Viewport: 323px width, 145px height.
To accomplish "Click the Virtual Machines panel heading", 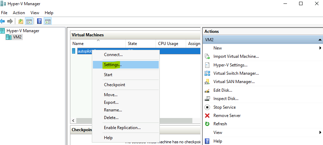I will point(88,35).
